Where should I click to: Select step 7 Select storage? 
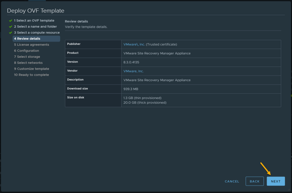[x=27, y=56]
